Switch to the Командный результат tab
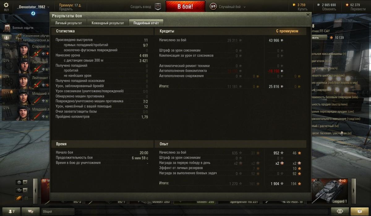 (x=108, y=23)
